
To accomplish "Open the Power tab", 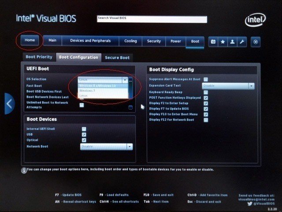I will [176, 41].
